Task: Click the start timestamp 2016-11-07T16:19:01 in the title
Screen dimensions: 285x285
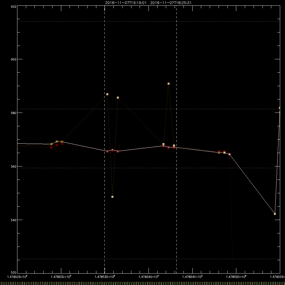Action: click(126, 3)
